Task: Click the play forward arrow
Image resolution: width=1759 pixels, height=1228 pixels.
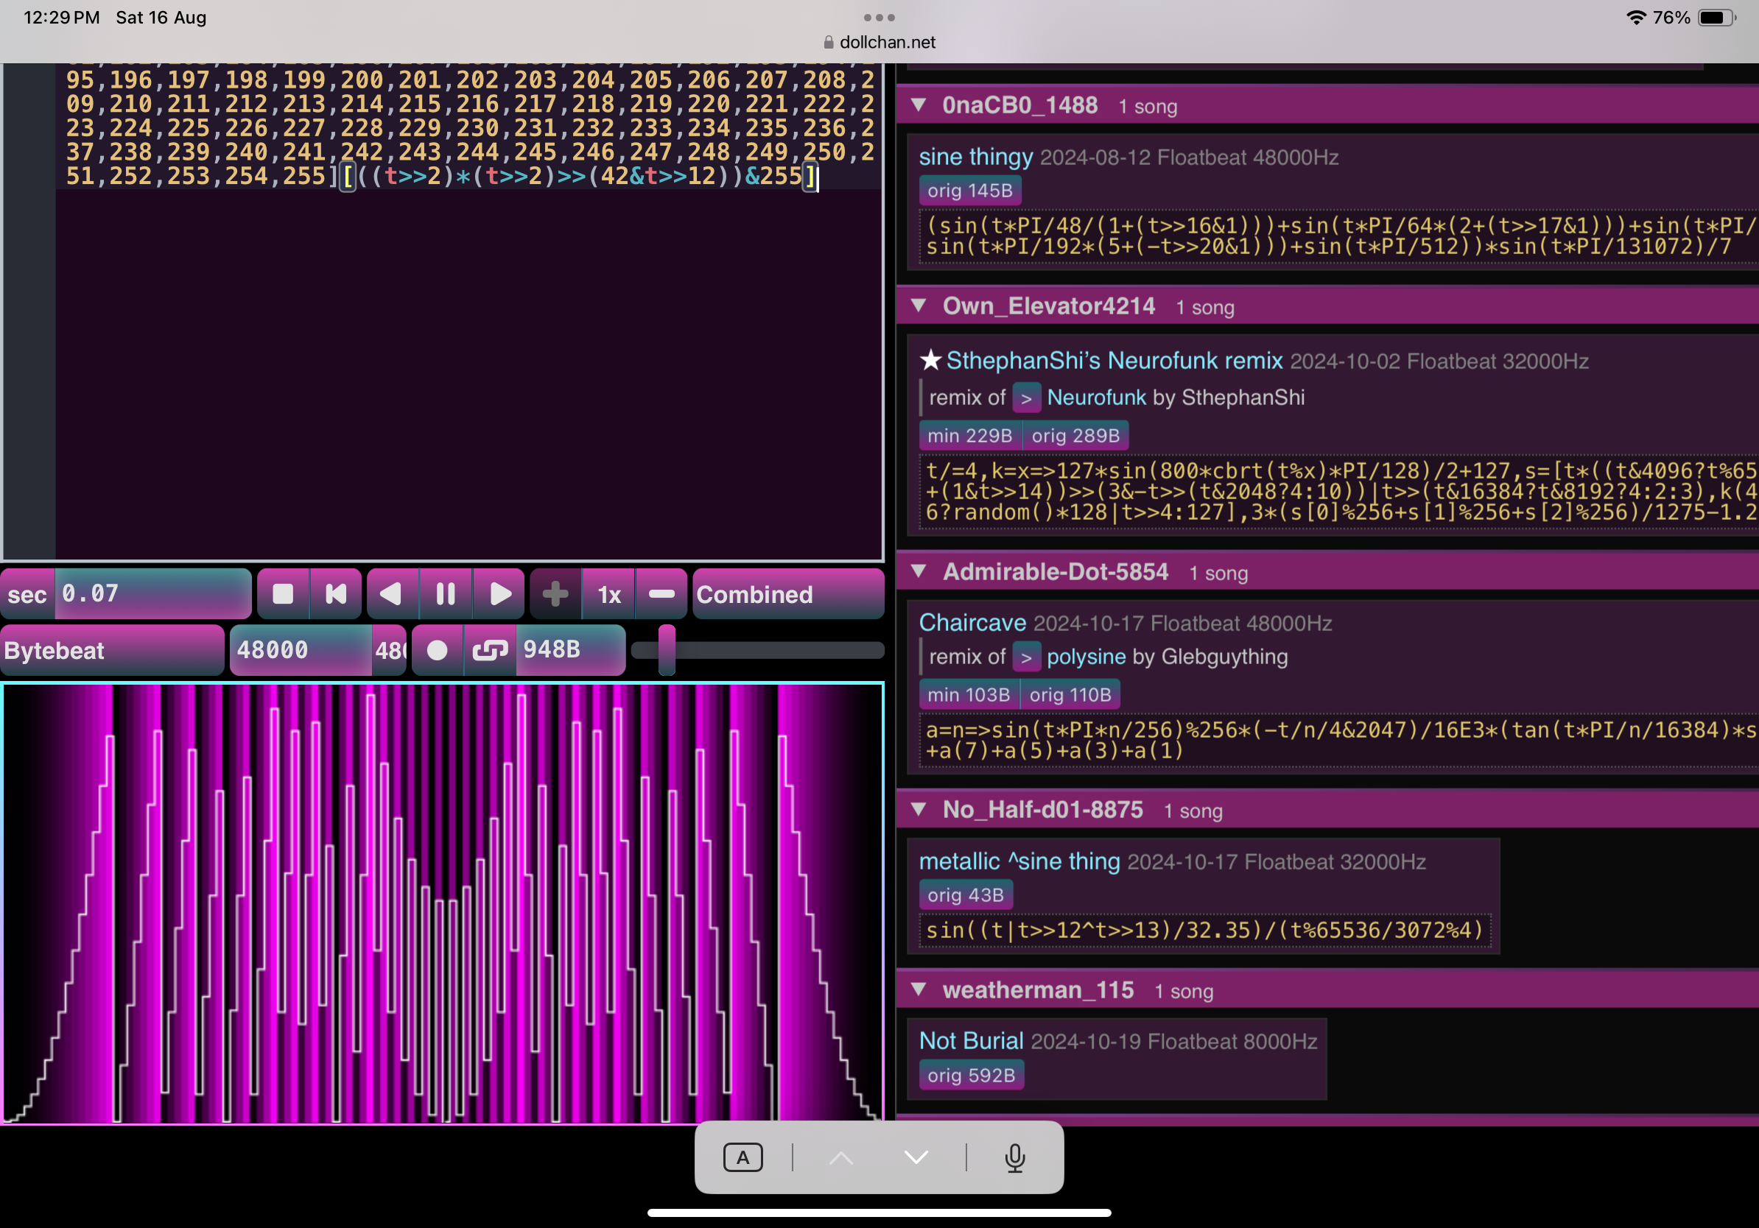Action: click(x=499, y=594)
